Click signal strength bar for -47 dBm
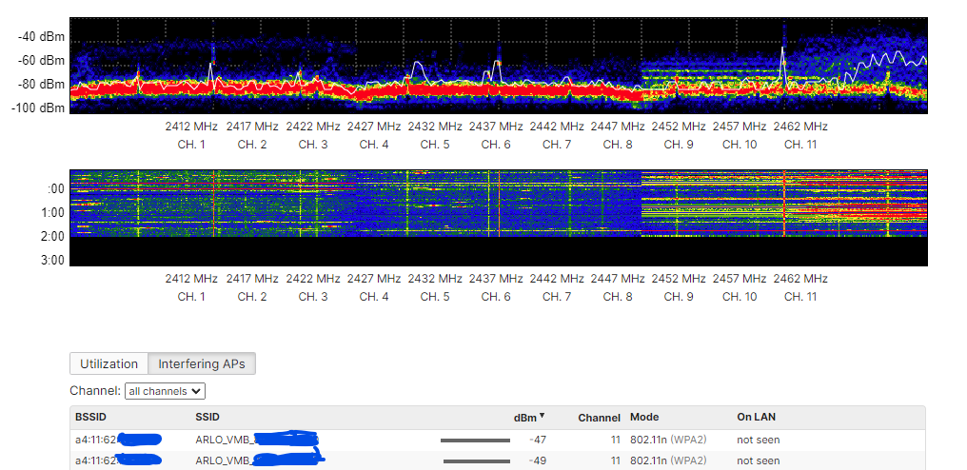This screenshot has width=967, height=470. (476, 441)
